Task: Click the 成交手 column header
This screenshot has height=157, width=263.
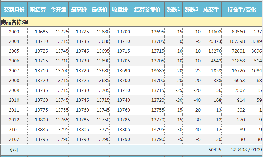Action: click(x=211, y=10)
